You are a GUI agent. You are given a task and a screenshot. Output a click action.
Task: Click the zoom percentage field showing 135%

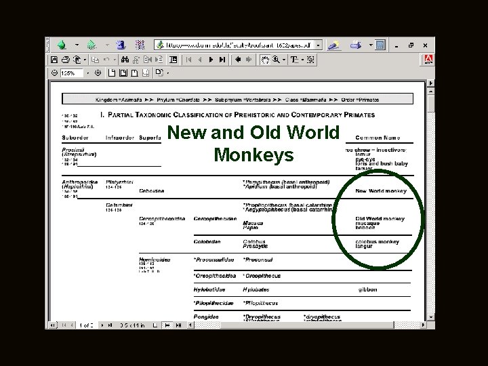point(72,73)
